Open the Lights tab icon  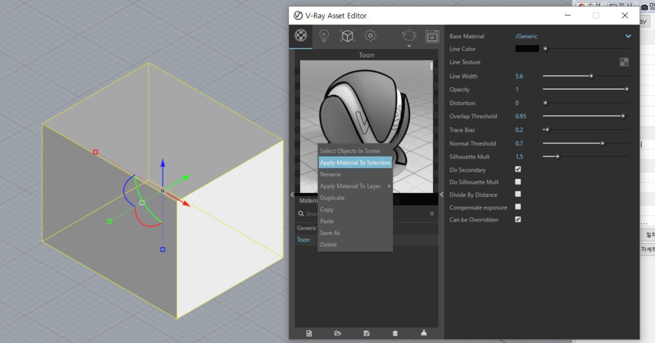coord(324,36)
